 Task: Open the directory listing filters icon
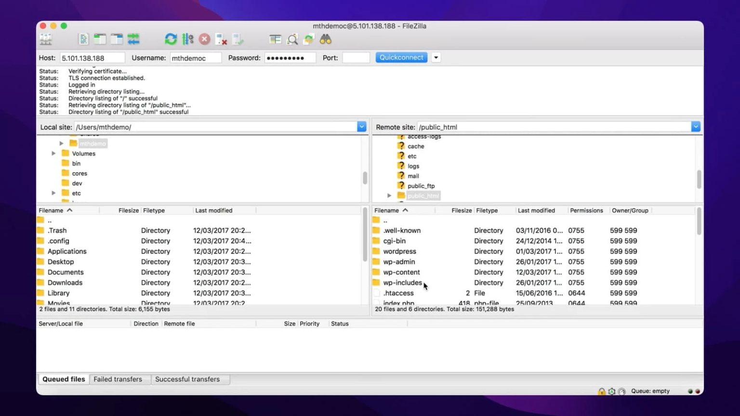[x=275, y=39]
